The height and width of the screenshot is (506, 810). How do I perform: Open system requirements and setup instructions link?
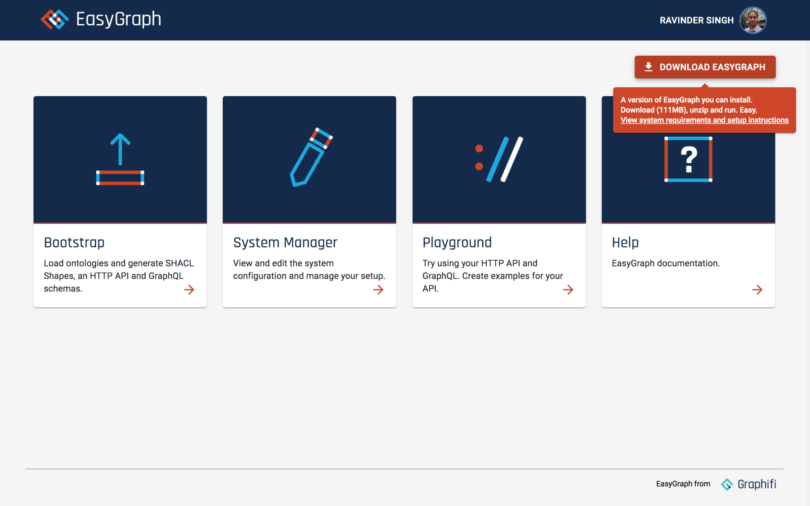pos(704,120)
